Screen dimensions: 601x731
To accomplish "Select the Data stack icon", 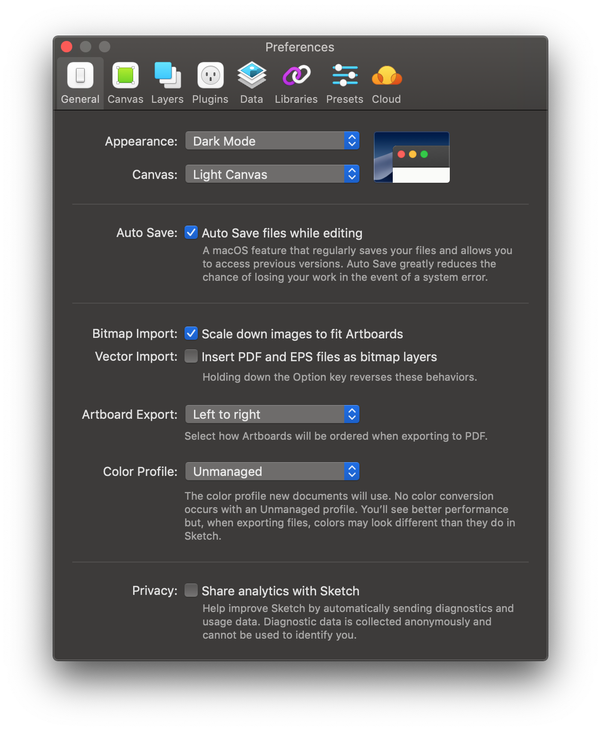I will click(252, 75).
